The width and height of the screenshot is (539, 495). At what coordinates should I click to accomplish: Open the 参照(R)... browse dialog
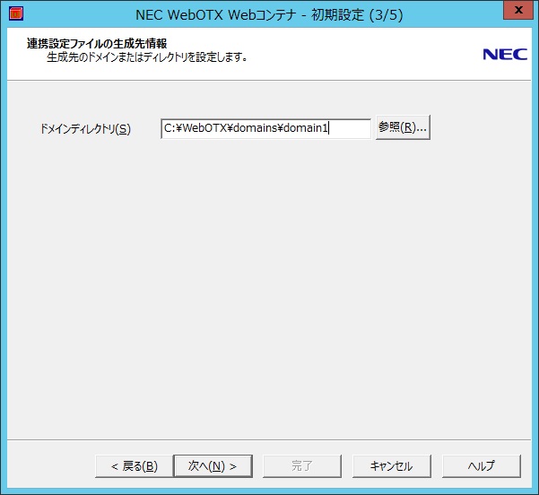403,127
